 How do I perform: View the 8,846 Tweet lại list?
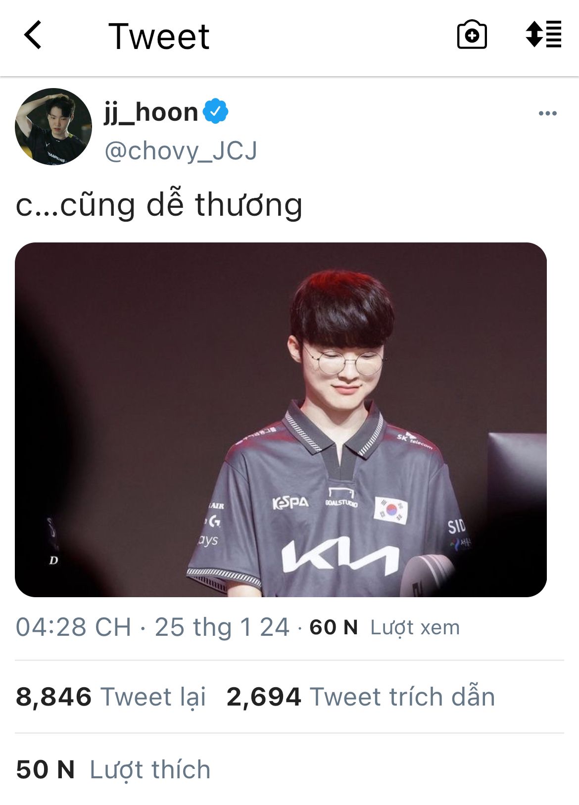111,697
